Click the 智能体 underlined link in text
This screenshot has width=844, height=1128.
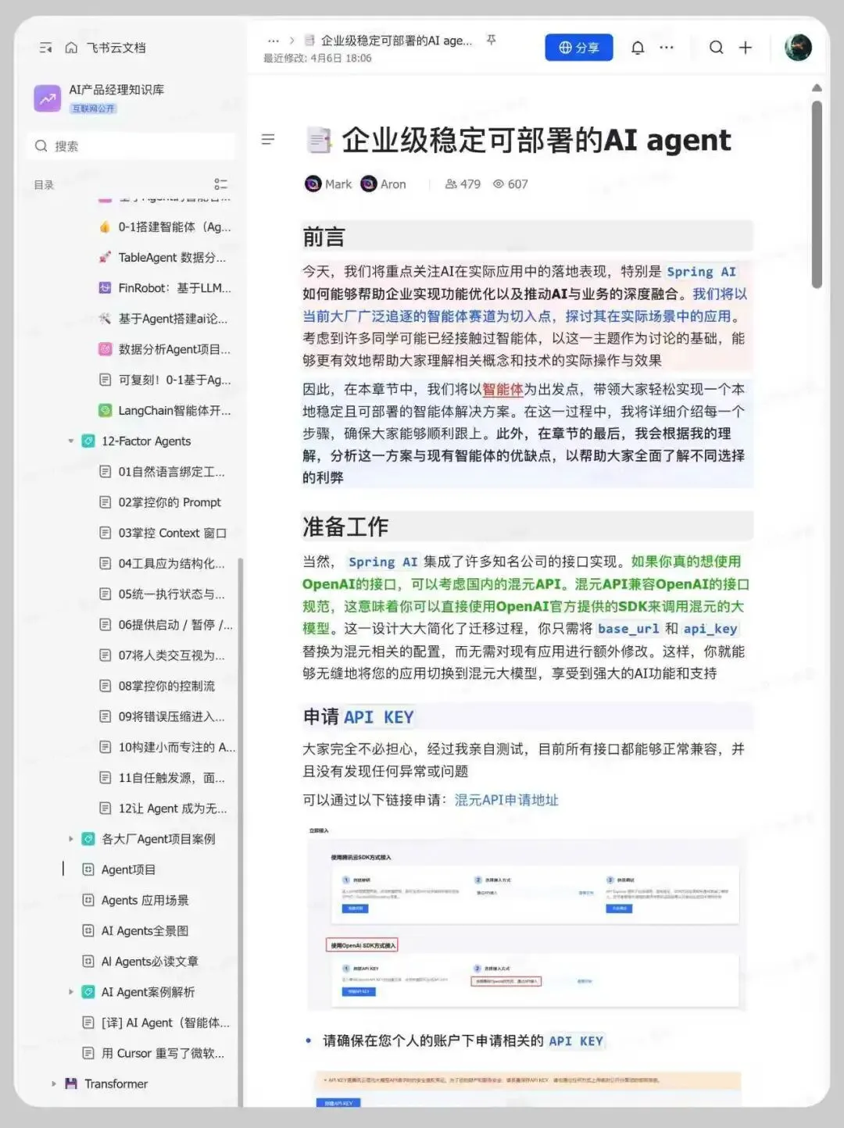502,389
